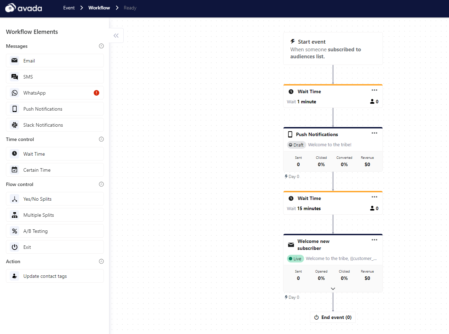Image resolution: width=449 pixels, height=334 pixels.
Task: Collapse the Flow control section
Action: [101, 184]
